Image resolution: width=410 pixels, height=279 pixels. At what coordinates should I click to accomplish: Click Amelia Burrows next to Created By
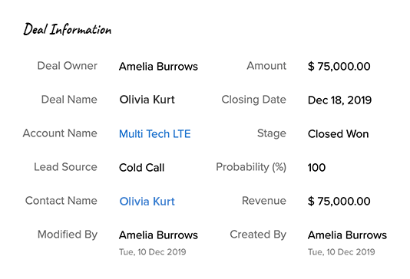347,235
